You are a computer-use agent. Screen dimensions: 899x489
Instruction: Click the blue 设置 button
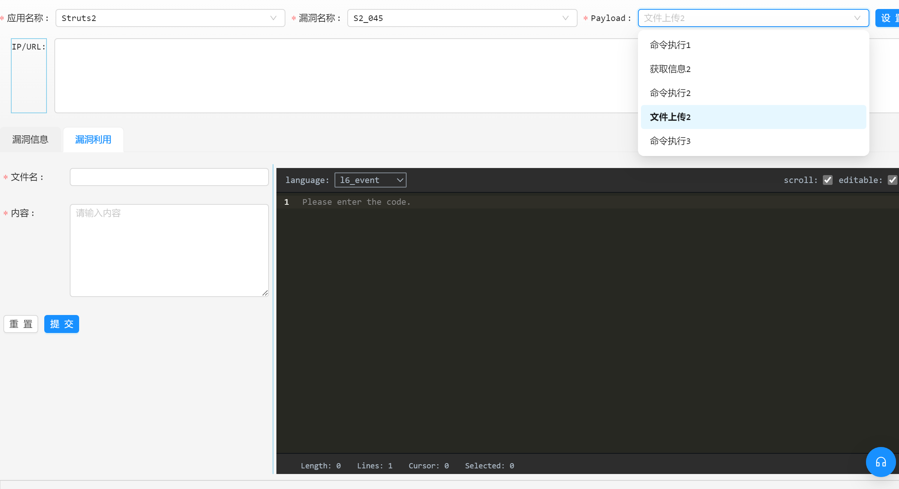(888, 18)
